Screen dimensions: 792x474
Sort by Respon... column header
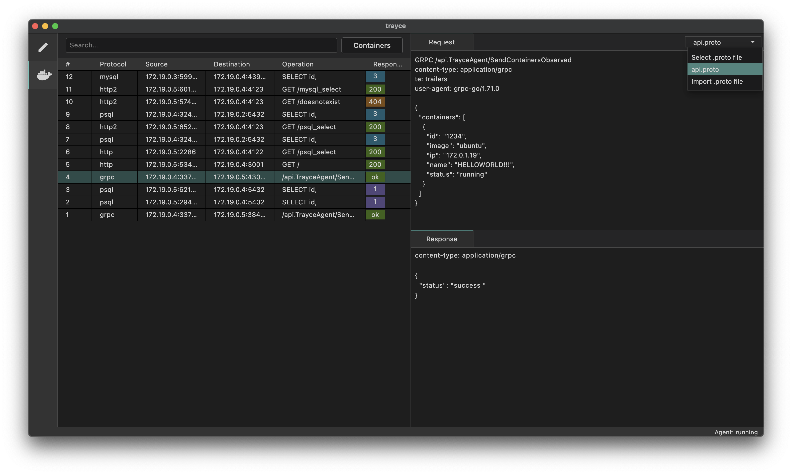point(387,64)
